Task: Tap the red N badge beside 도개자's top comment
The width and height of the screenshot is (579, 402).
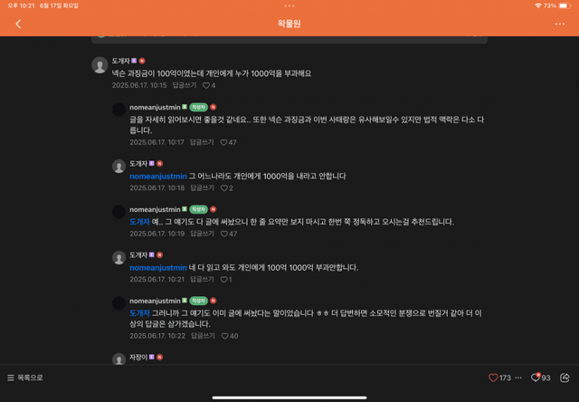Action: [x=142, y=61]
